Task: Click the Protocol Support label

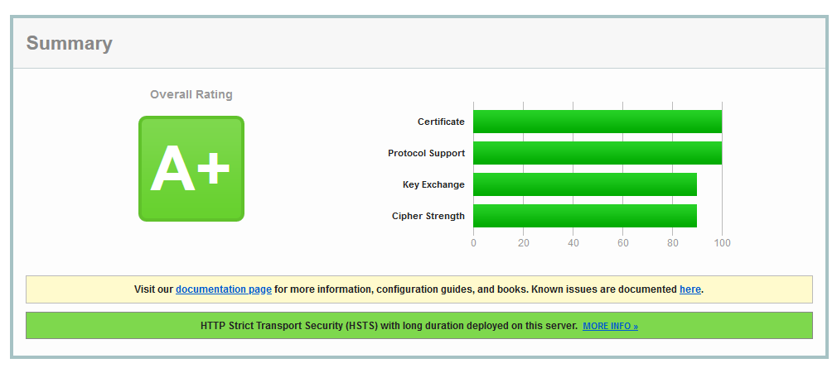Action: point(426,153)
